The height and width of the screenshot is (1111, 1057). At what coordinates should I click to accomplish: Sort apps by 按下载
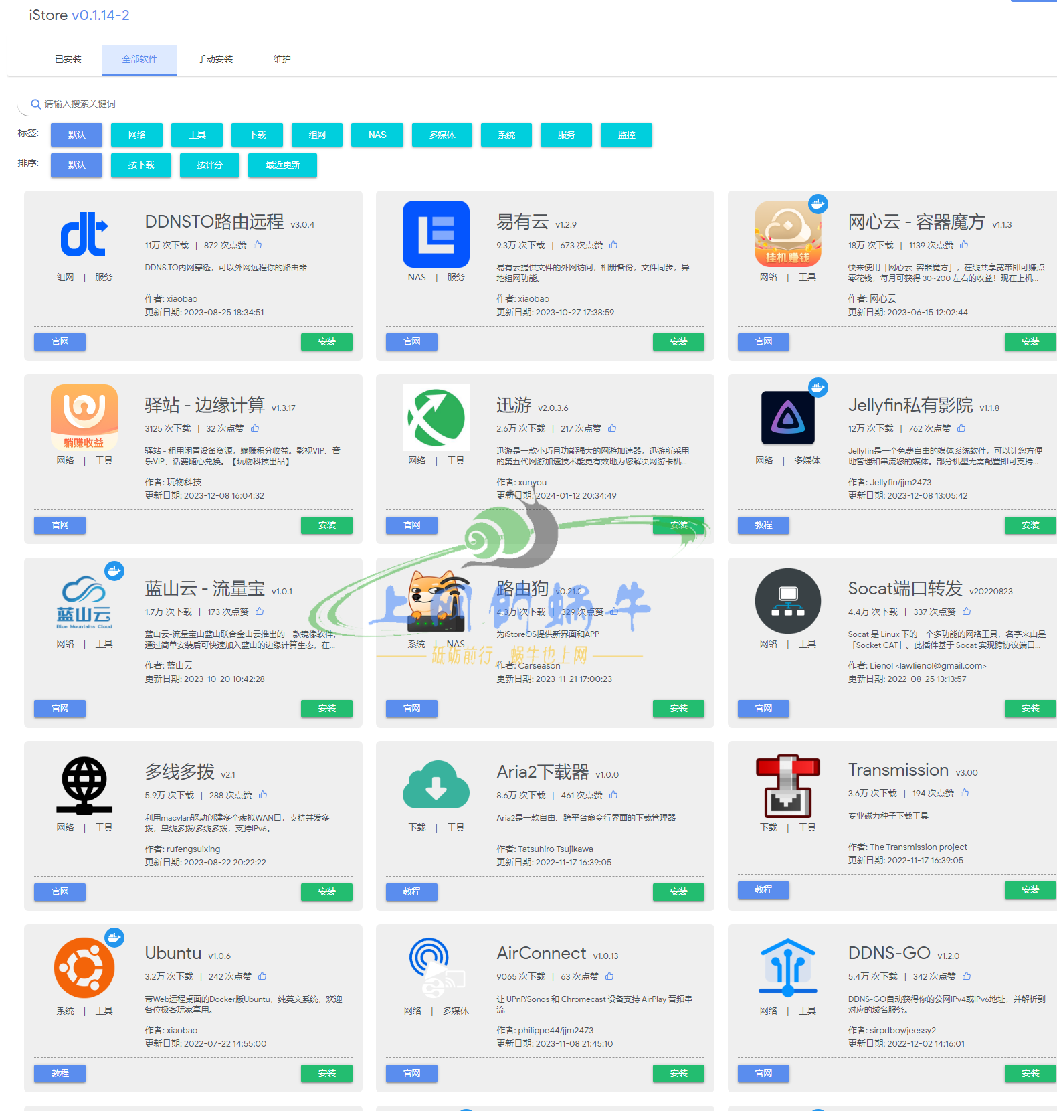tap(141, 165)
